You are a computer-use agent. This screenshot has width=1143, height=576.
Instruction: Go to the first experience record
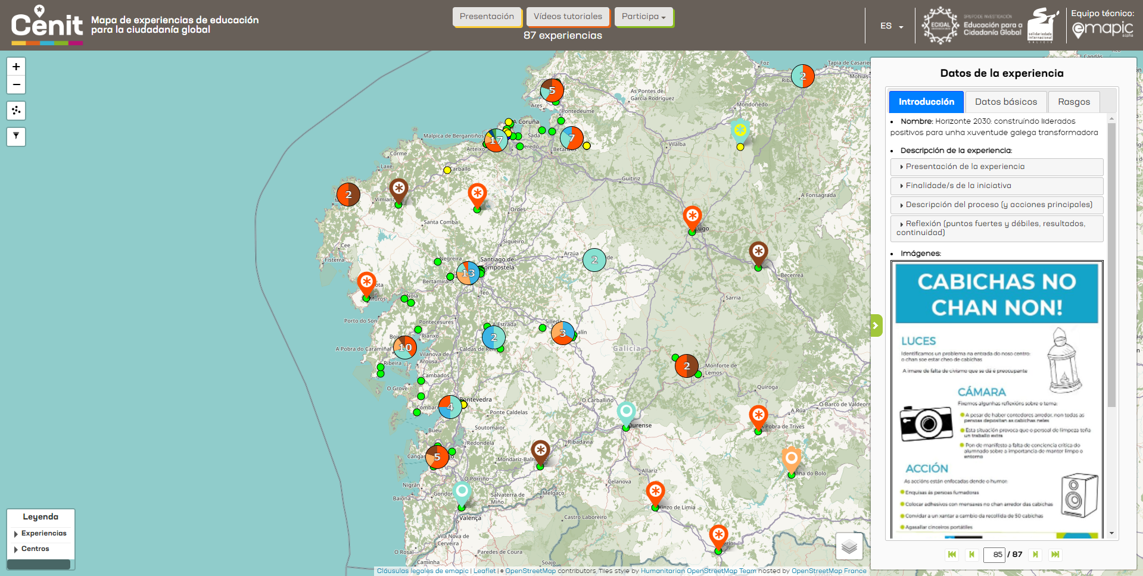952,555
